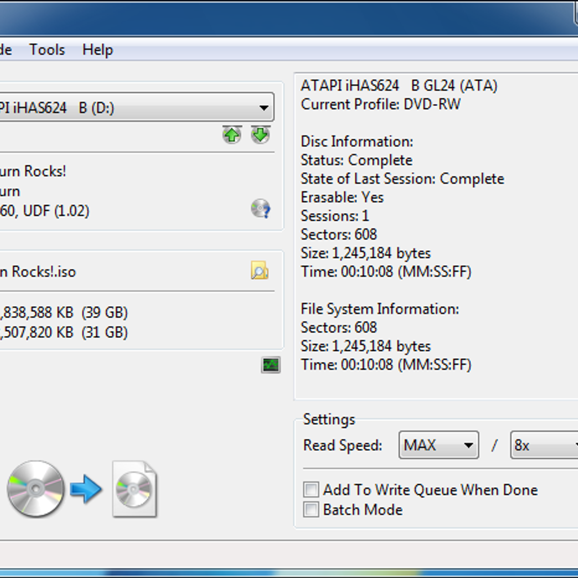Click the 'File System Information:' heading

coord(380,309)
